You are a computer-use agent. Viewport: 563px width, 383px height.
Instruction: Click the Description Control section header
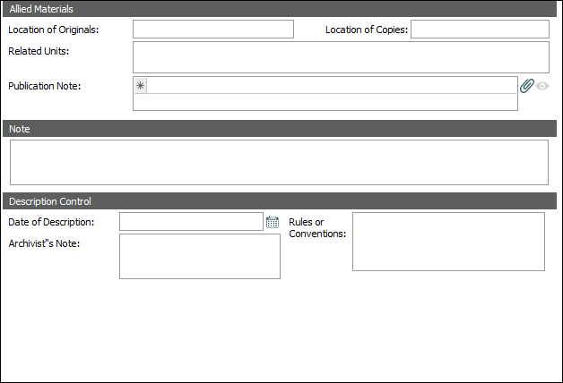pos(49,201)
